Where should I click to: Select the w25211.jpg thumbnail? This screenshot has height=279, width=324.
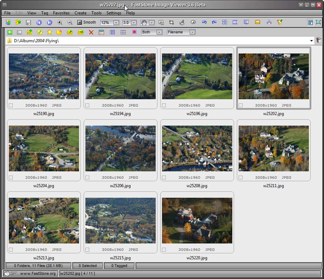pos(274,148)
